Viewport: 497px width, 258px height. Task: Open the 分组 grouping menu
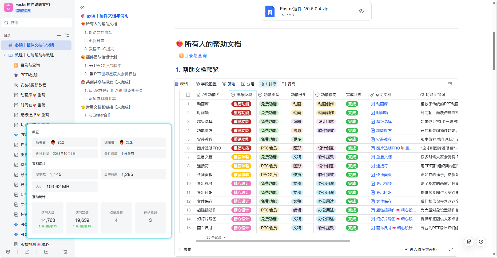(248, 84)
